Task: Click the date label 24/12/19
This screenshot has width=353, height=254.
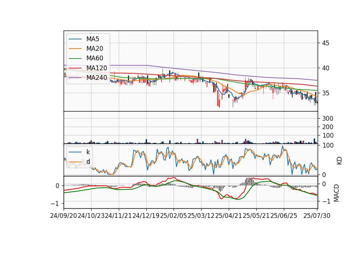Action: [146, 216]
